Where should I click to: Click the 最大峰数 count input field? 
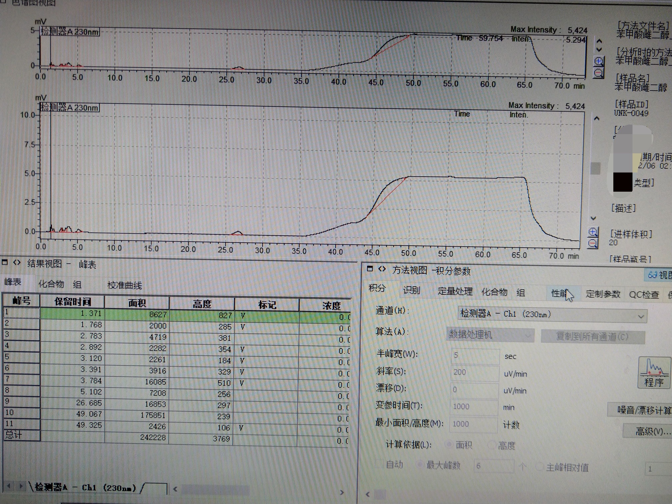coord(494,466)
